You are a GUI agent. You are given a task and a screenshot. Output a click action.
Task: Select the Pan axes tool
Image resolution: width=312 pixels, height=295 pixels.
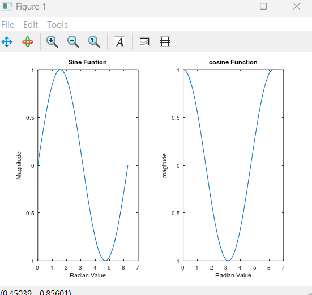coord(7,42)
